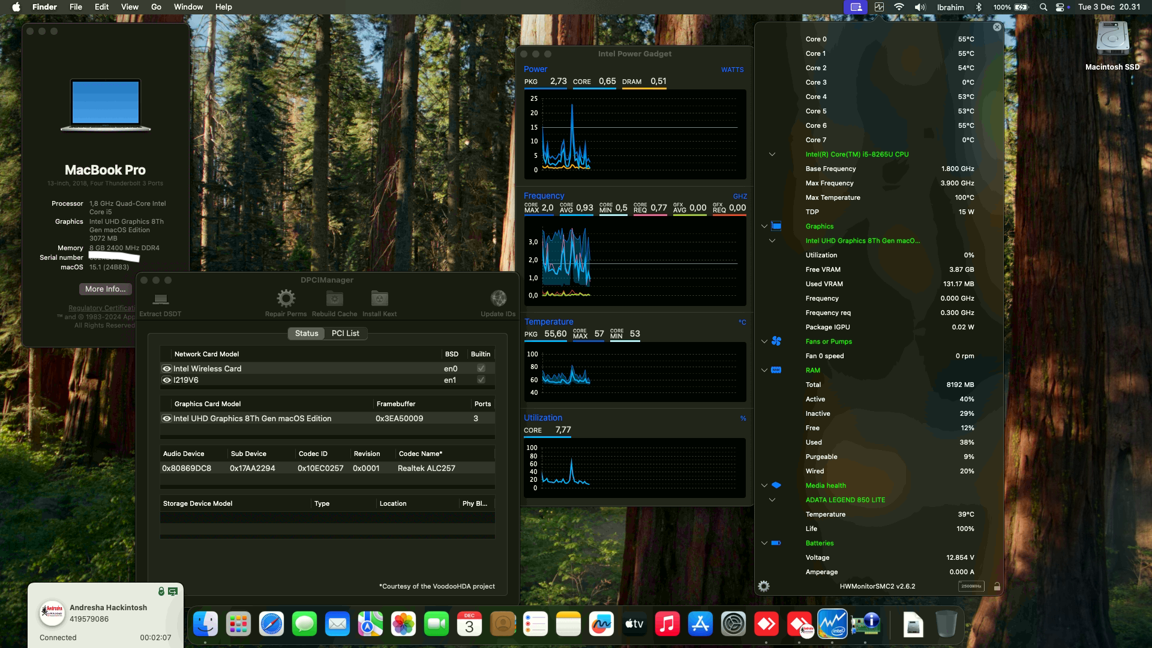The height and width of the screenshot is (648, 1152).
Task: Open the Help menu
Action: (x=223, y=7)
